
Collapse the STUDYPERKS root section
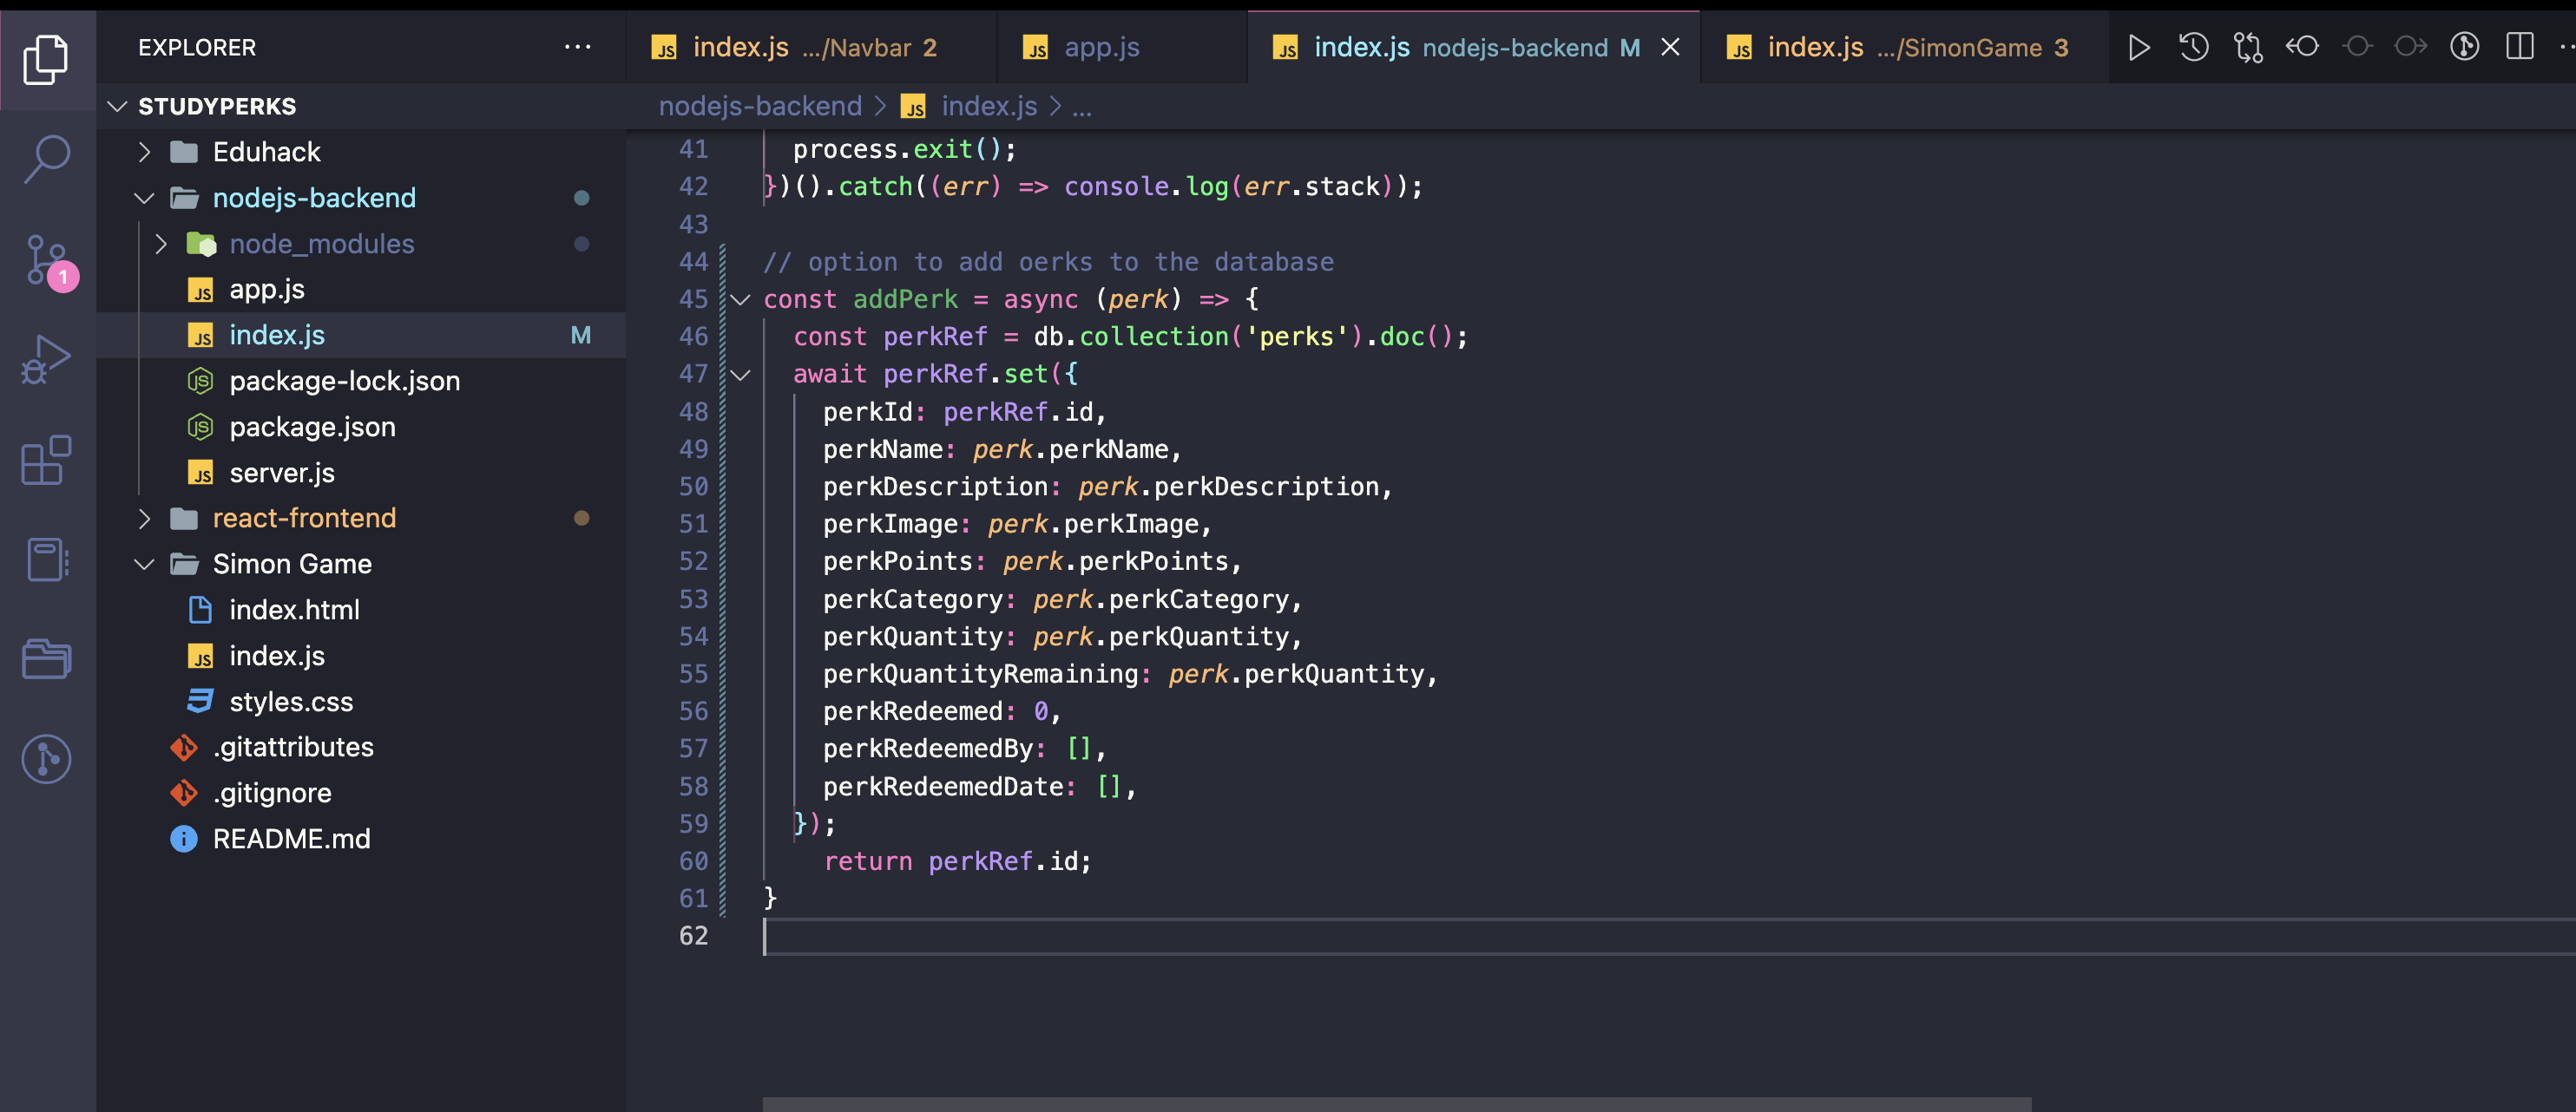point(118,106)
